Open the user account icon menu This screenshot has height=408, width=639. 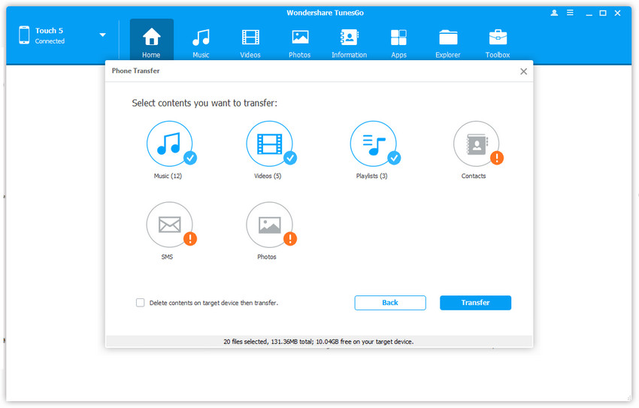(x=555, y=14)
